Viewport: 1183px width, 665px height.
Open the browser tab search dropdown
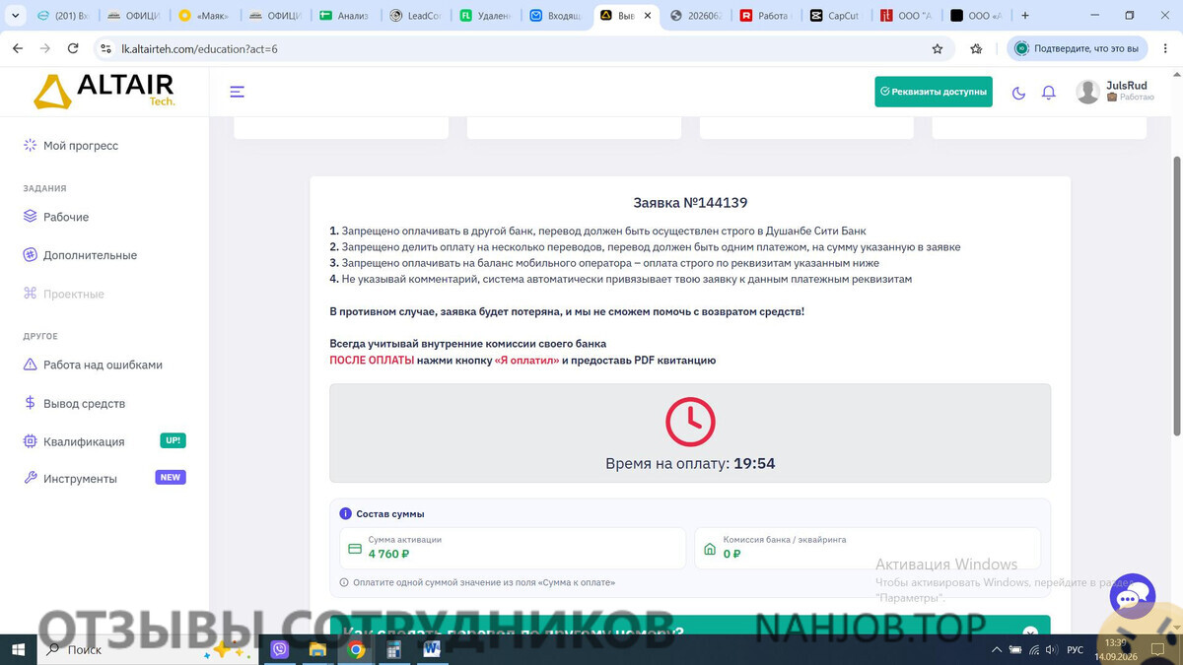coord(15,16)
